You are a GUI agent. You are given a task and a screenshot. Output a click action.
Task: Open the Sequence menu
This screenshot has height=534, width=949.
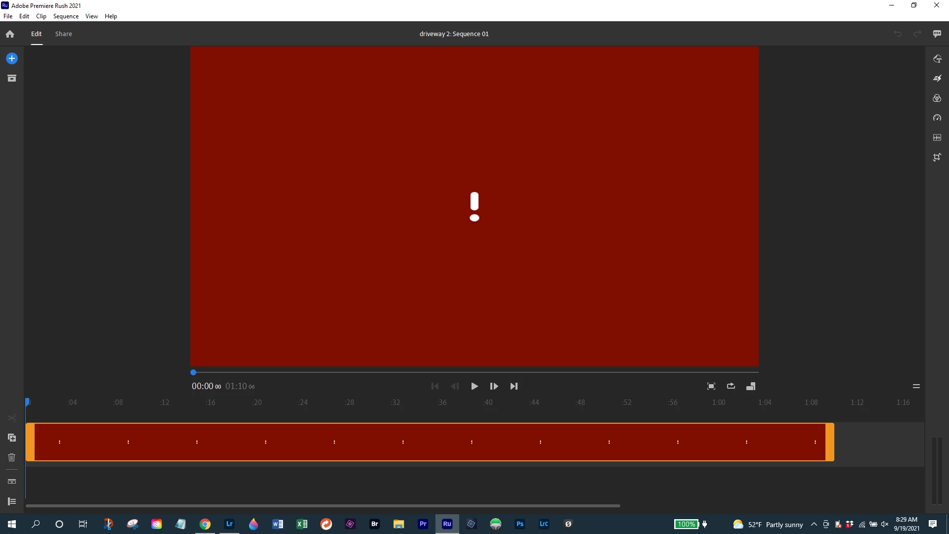(66, 16)
